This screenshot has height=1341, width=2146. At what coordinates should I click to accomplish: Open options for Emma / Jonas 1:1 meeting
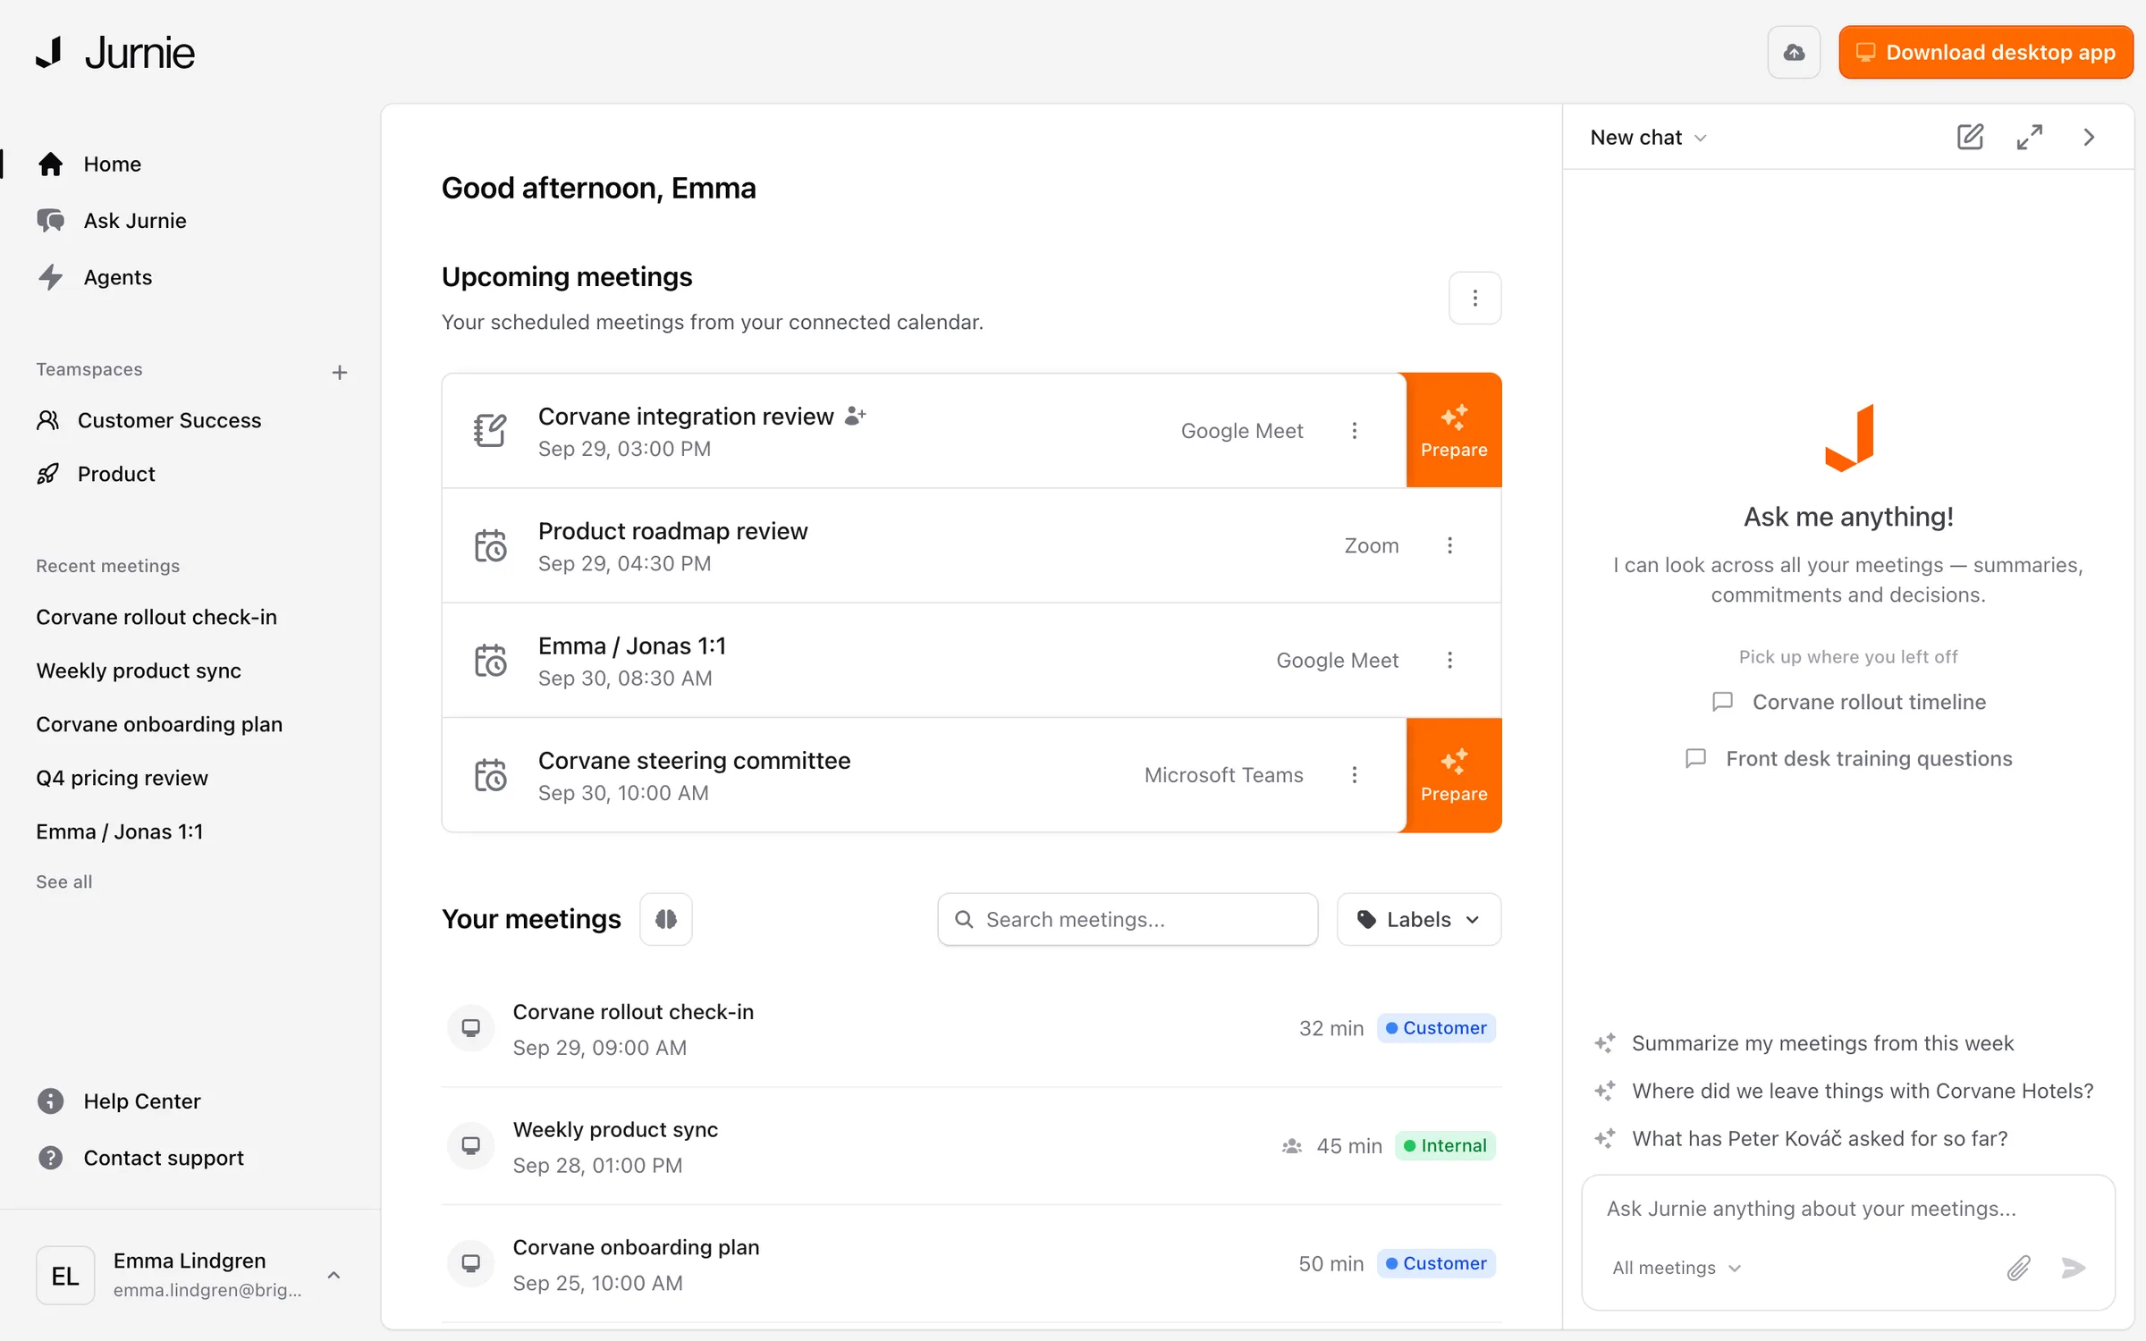(x=1449, y=660)
